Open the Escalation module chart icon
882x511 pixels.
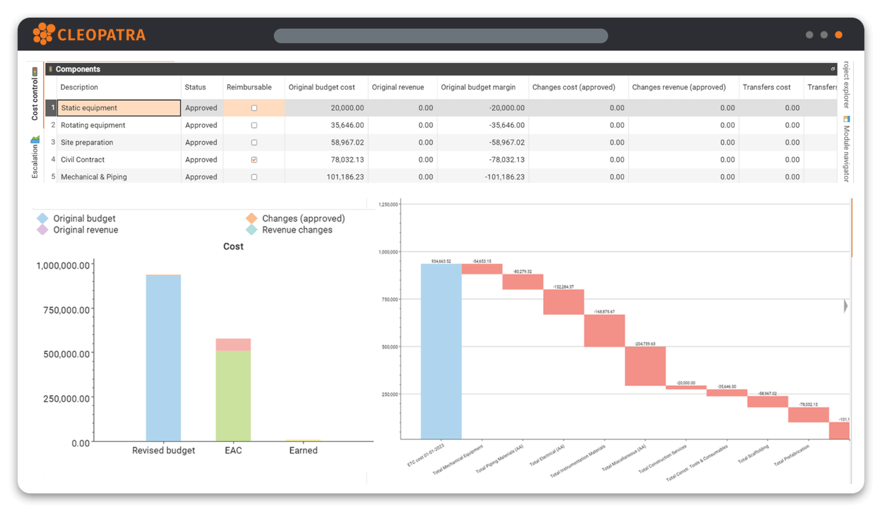click(35, 138)
